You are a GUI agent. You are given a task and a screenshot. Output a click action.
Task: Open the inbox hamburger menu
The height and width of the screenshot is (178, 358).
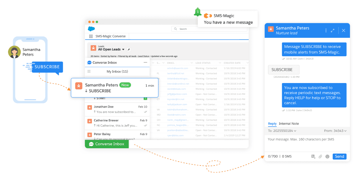pos(89,71)
